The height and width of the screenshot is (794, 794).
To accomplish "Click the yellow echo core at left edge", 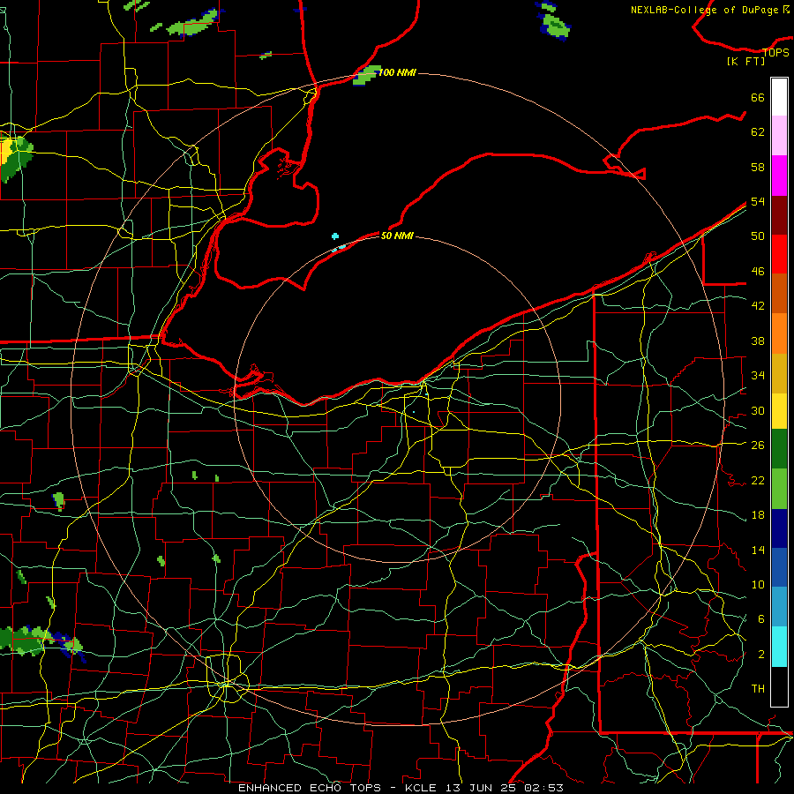I will [x=6, y=151].
